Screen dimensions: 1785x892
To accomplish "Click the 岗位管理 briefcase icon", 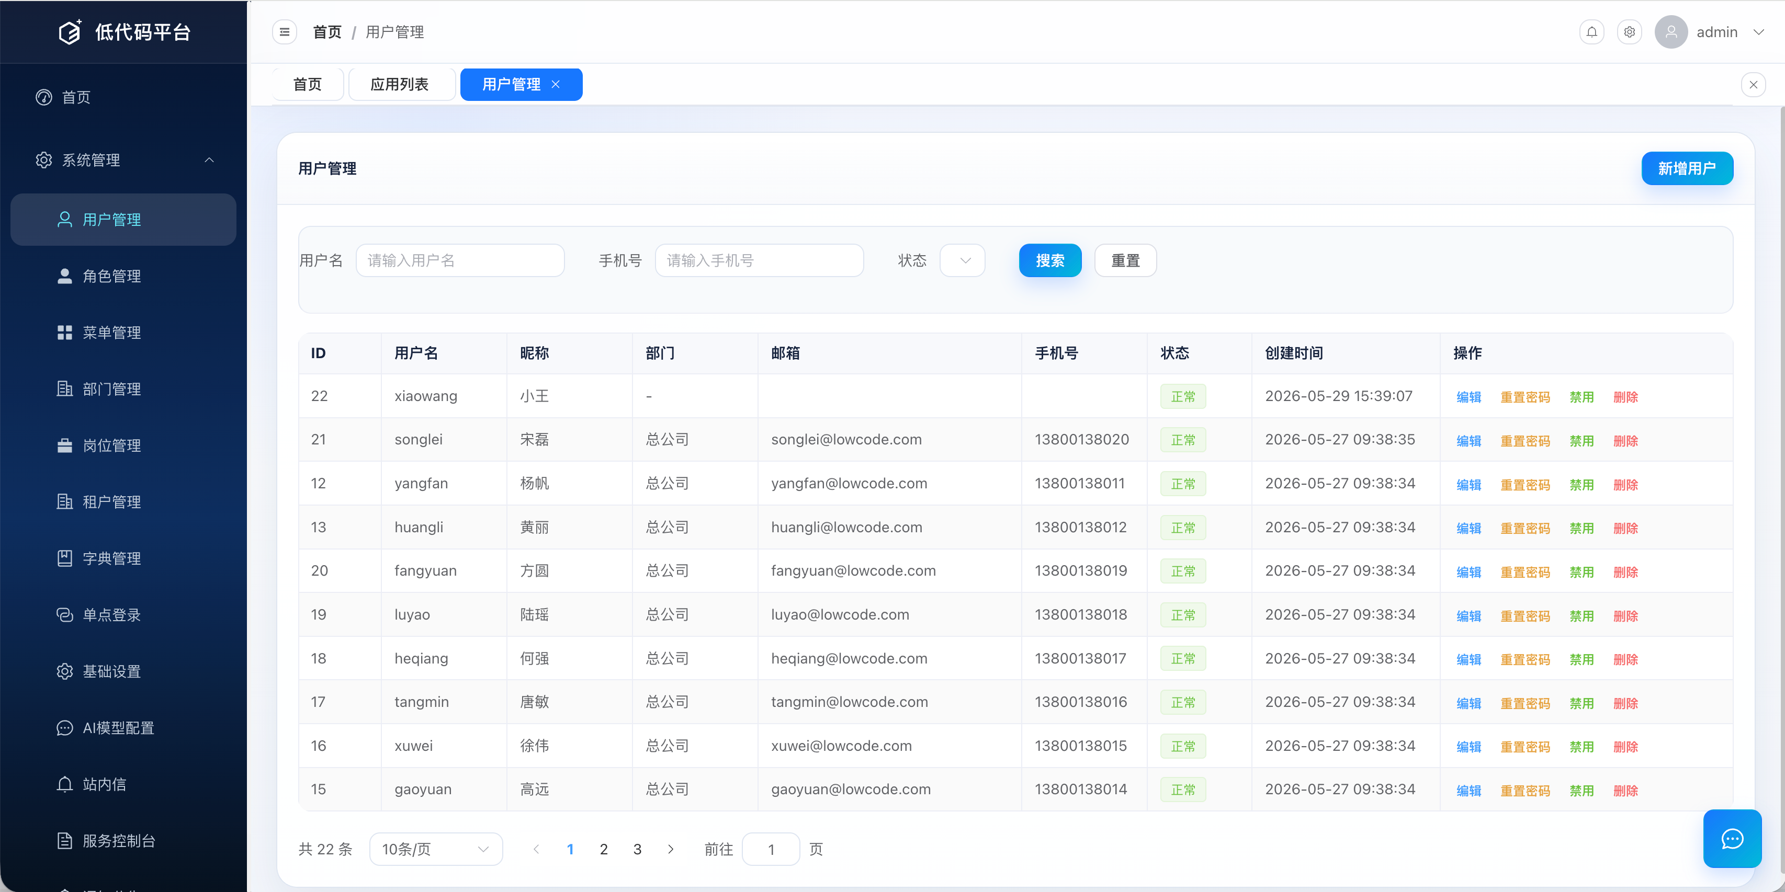I will coord(64,445).
